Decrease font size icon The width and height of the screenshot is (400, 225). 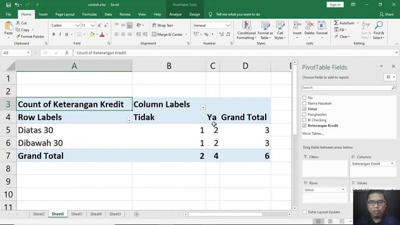pyautogui.click(x=106, y=26)
